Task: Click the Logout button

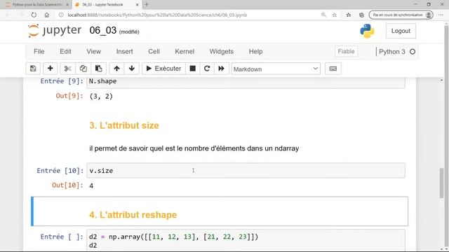Action: tap(401, 31)
